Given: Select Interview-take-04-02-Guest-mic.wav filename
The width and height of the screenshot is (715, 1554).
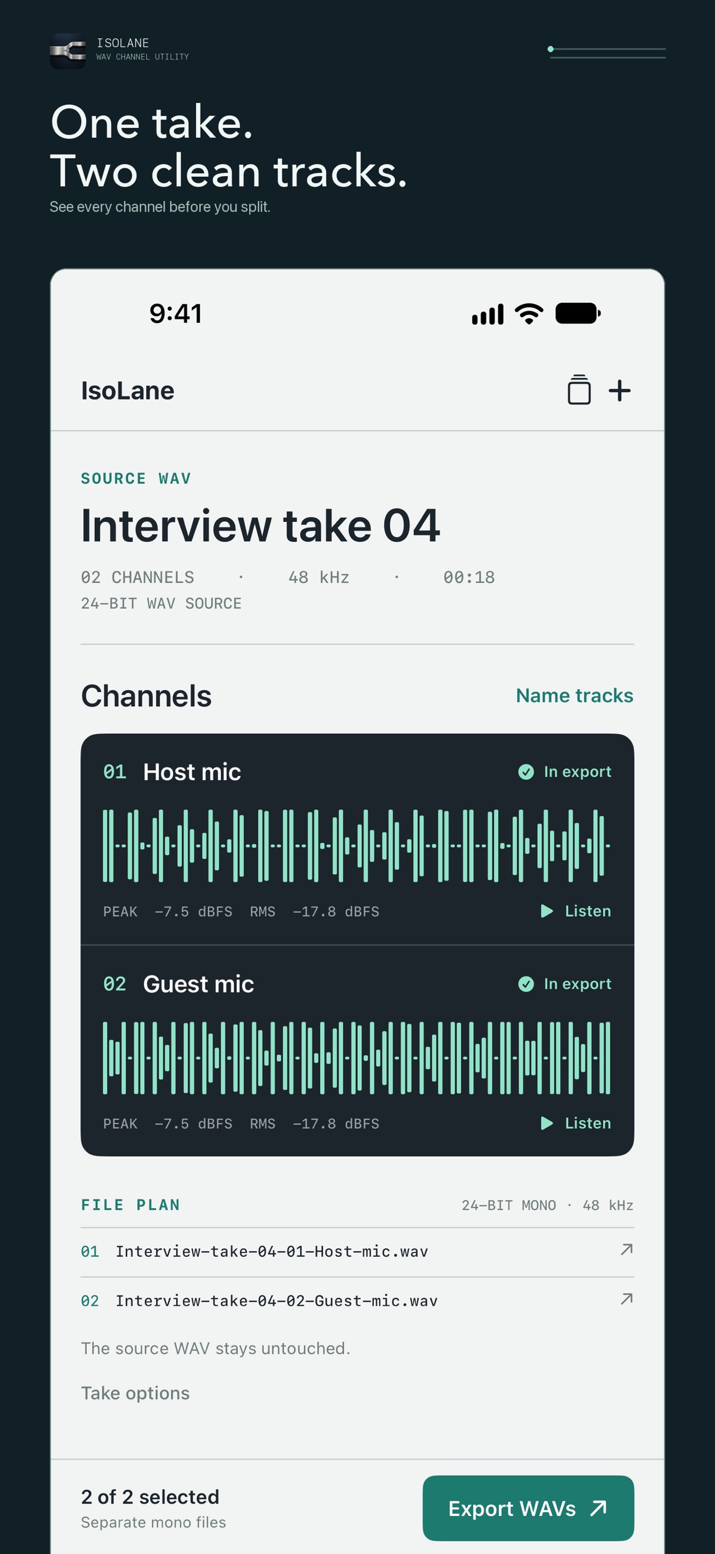Looking at the screenshot, I should (x=277, y=1301).
